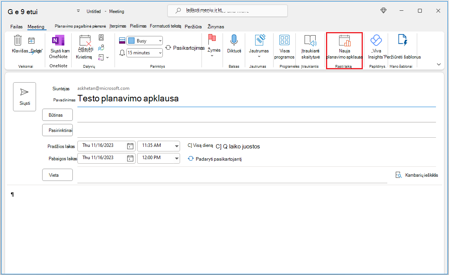Click the Pasirinktinai optional attendees button
This screenshot has width=449, height=275.
[57, 130]
